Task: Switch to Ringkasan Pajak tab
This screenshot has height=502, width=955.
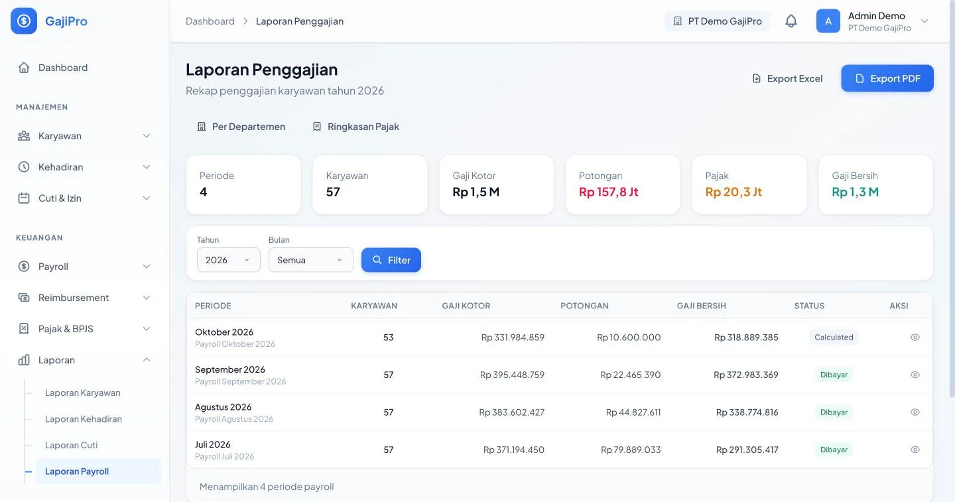Action: [356, 127]
